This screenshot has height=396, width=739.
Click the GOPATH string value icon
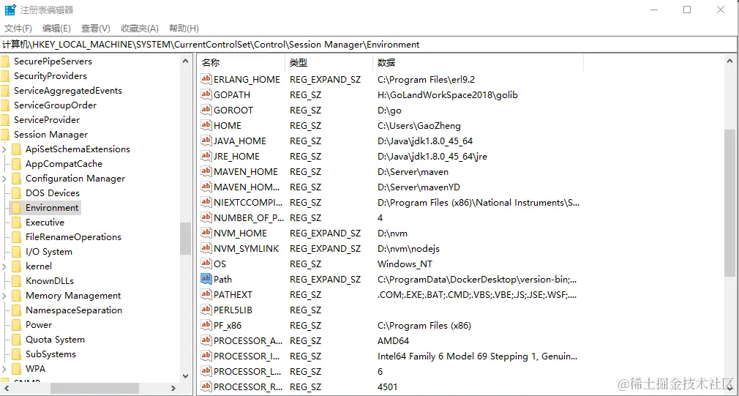tap(206, 94)
